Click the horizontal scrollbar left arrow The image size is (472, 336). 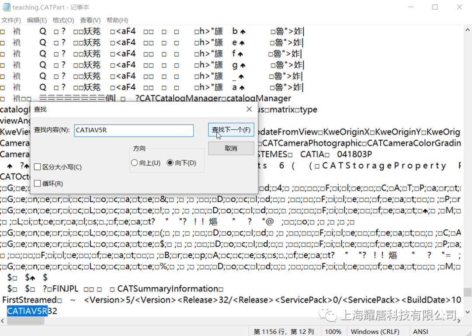(x=3, y=321)
